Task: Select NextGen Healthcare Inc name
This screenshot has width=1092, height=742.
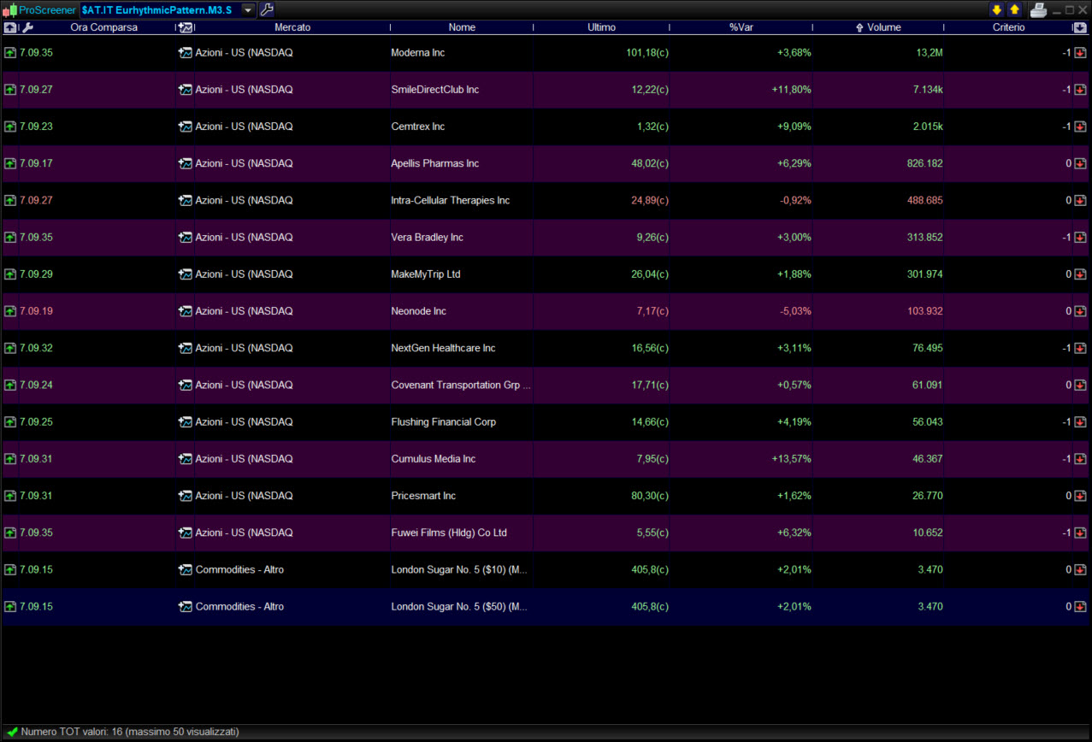Action: (x=443, y=348)
